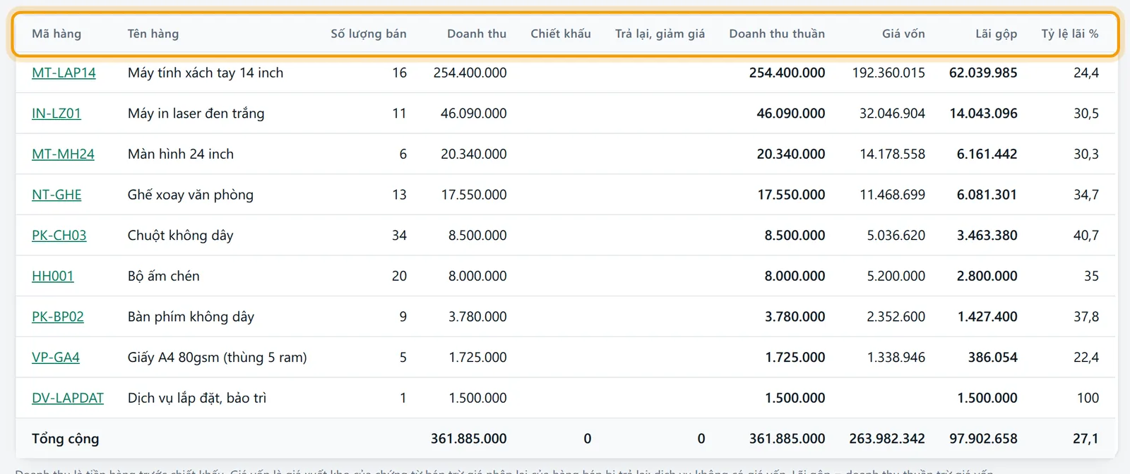Click the 'Mã hàng' column header

56,34
